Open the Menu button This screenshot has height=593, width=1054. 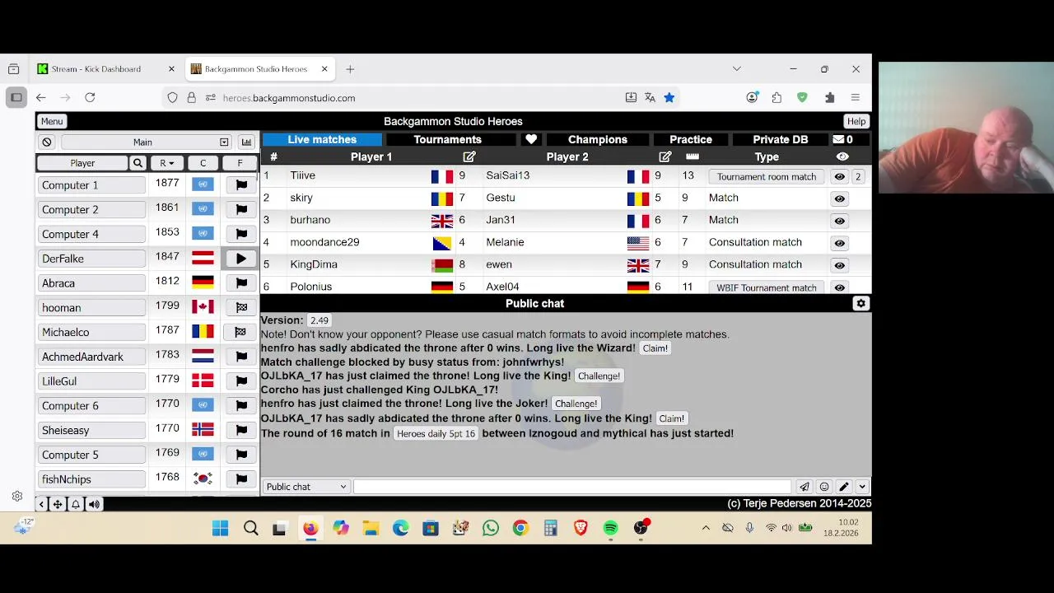[x=52, y=121]
